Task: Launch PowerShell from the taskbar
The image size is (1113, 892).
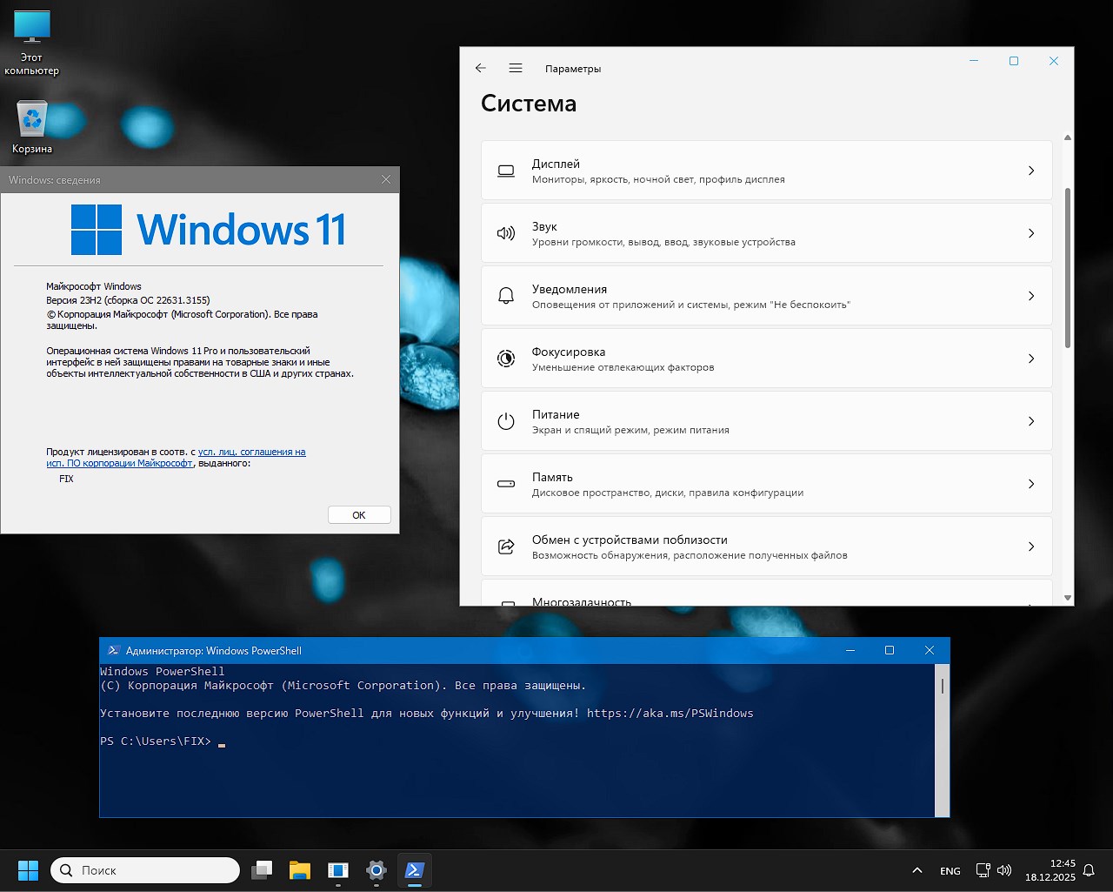Action: pyautogui.click(x=415, y=870)
